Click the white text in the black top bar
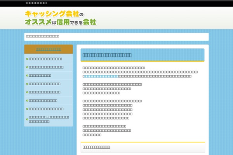233x155 pixels. [39, 3]
